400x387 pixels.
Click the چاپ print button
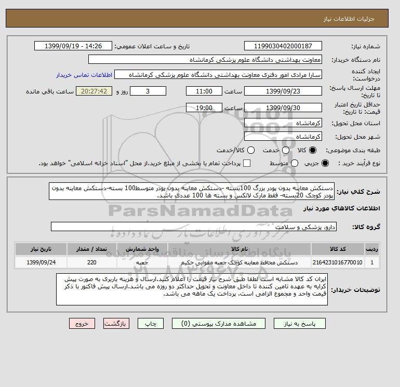151,324
